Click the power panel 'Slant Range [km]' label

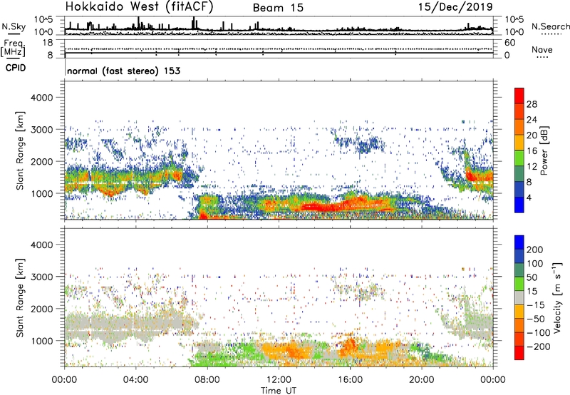tap(20, 150)
